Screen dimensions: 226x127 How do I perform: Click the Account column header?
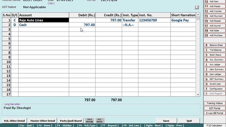[44, 15]
